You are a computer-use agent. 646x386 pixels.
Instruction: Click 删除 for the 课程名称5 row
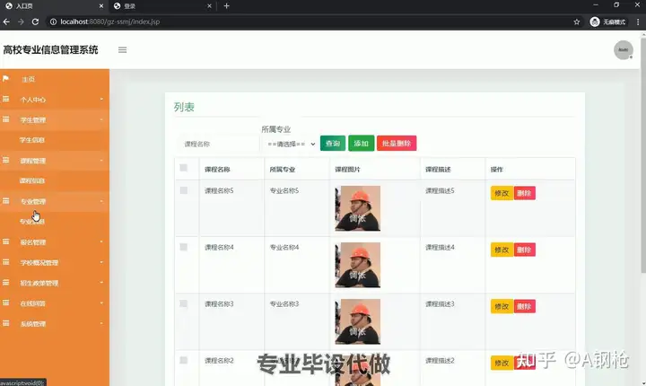pyautogui.click(x=524, y=193)
